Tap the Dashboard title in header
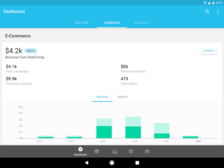Viewport: 224px width, 168px height. tap(14, 12)
